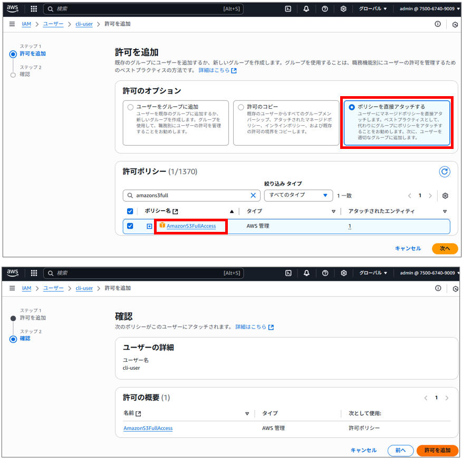Go to ユーザー breadcrumb on 許可を追加 page
The height and width of the screenshot is (459, 462).
pos(53,24)
